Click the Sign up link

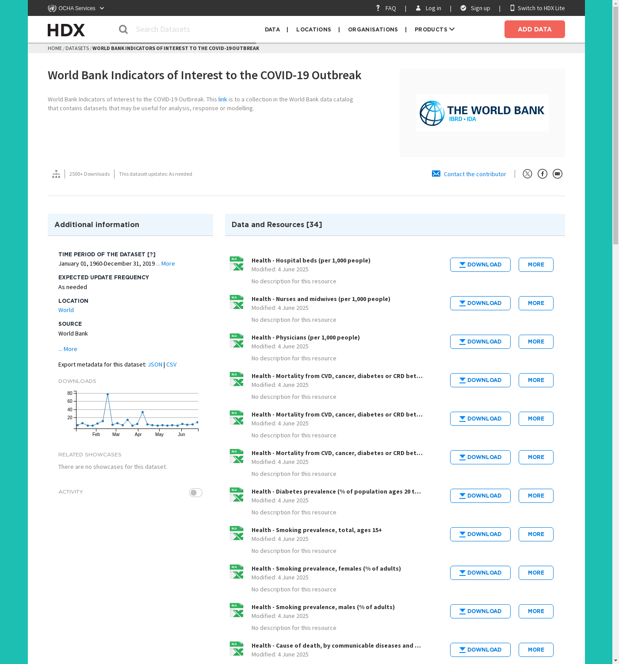pyautogui.click(x=480, y=8)
